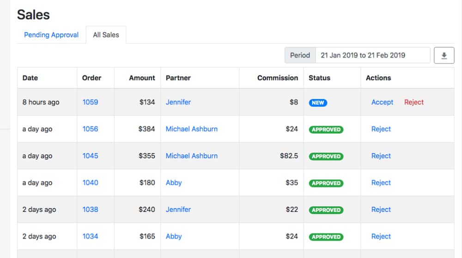Screen dimensions: 462x258
Task: Reject the new sale from Jennifer
Action: click(x=413, y=102)
